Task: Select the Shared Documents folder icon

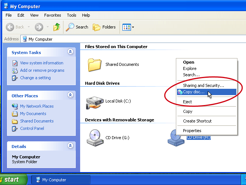Action: pos(95,64)
